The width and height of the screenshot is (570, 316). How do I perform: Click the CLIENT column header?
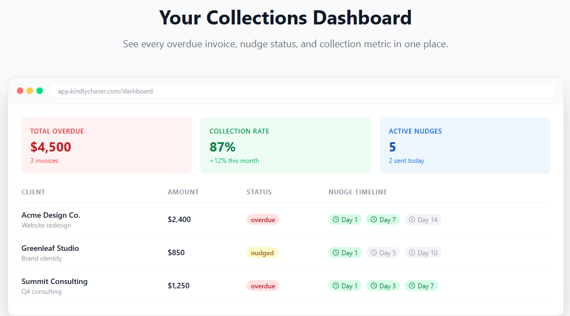[33, 192]
